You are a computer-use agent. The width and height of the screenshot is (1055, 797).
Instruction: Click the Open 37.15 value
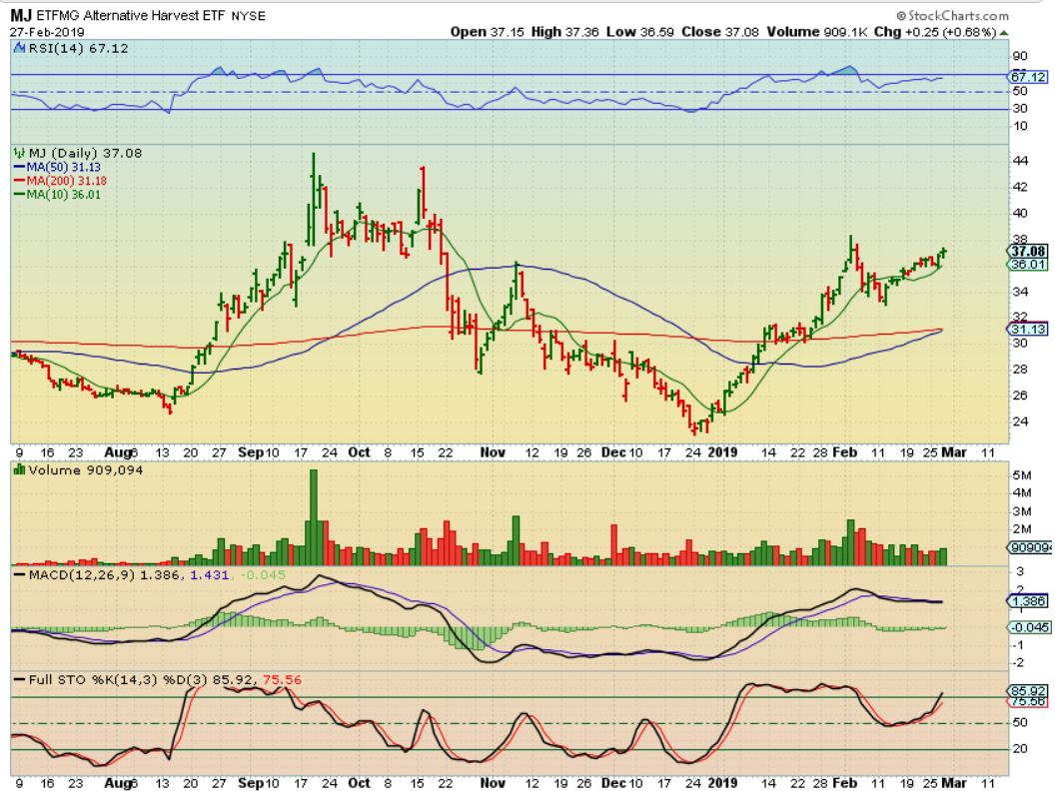488,32
